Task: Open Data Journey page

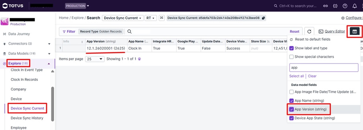Action: (19, 34)
